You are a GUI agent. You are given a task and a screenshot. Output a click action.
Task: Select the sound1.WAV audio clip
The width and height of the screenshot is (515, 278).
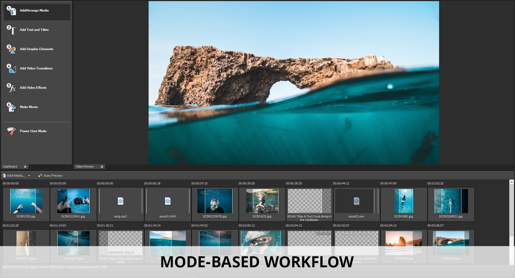168,201
